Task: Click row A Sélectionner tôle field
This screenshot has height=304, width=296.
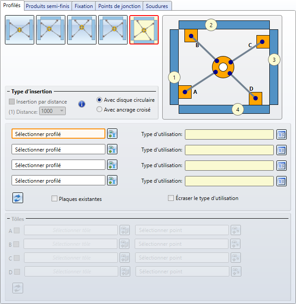Action: [71, 230]
